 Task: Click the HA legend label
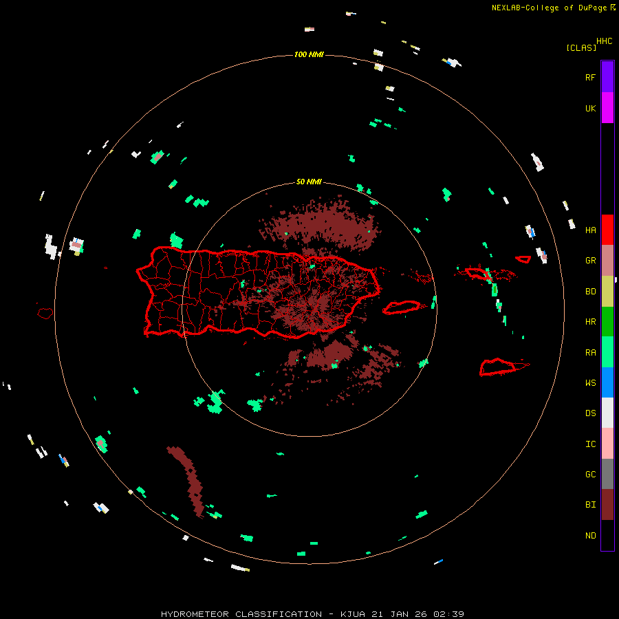point(590,230)
